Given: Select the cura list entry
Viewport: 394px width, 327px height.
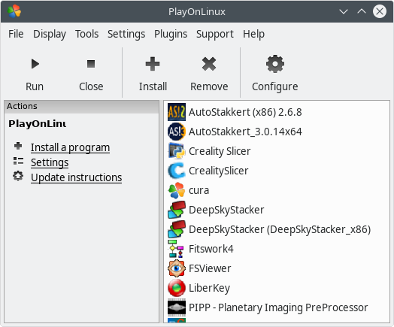Looking at the screenshot, I should (188, 190).
